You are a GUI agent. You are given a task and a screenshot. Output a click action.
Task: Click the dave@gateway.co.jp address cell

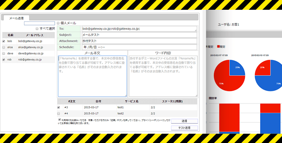tap(30, 53)
